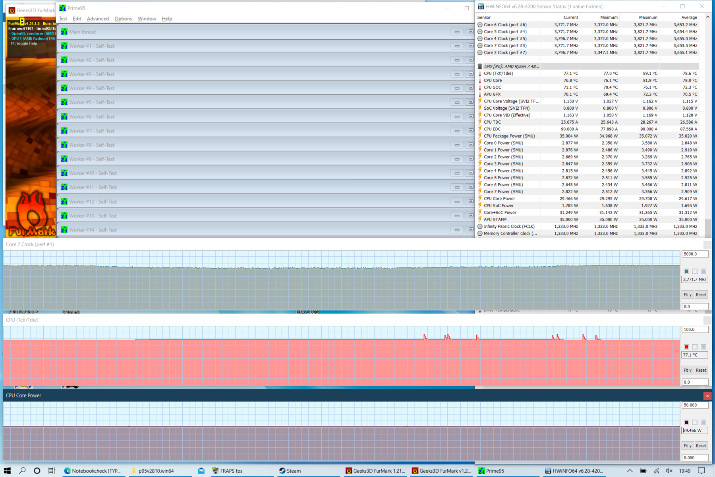Open the Action Center notifications icon
The image size is (715, 477).
[x=701, y=471]
